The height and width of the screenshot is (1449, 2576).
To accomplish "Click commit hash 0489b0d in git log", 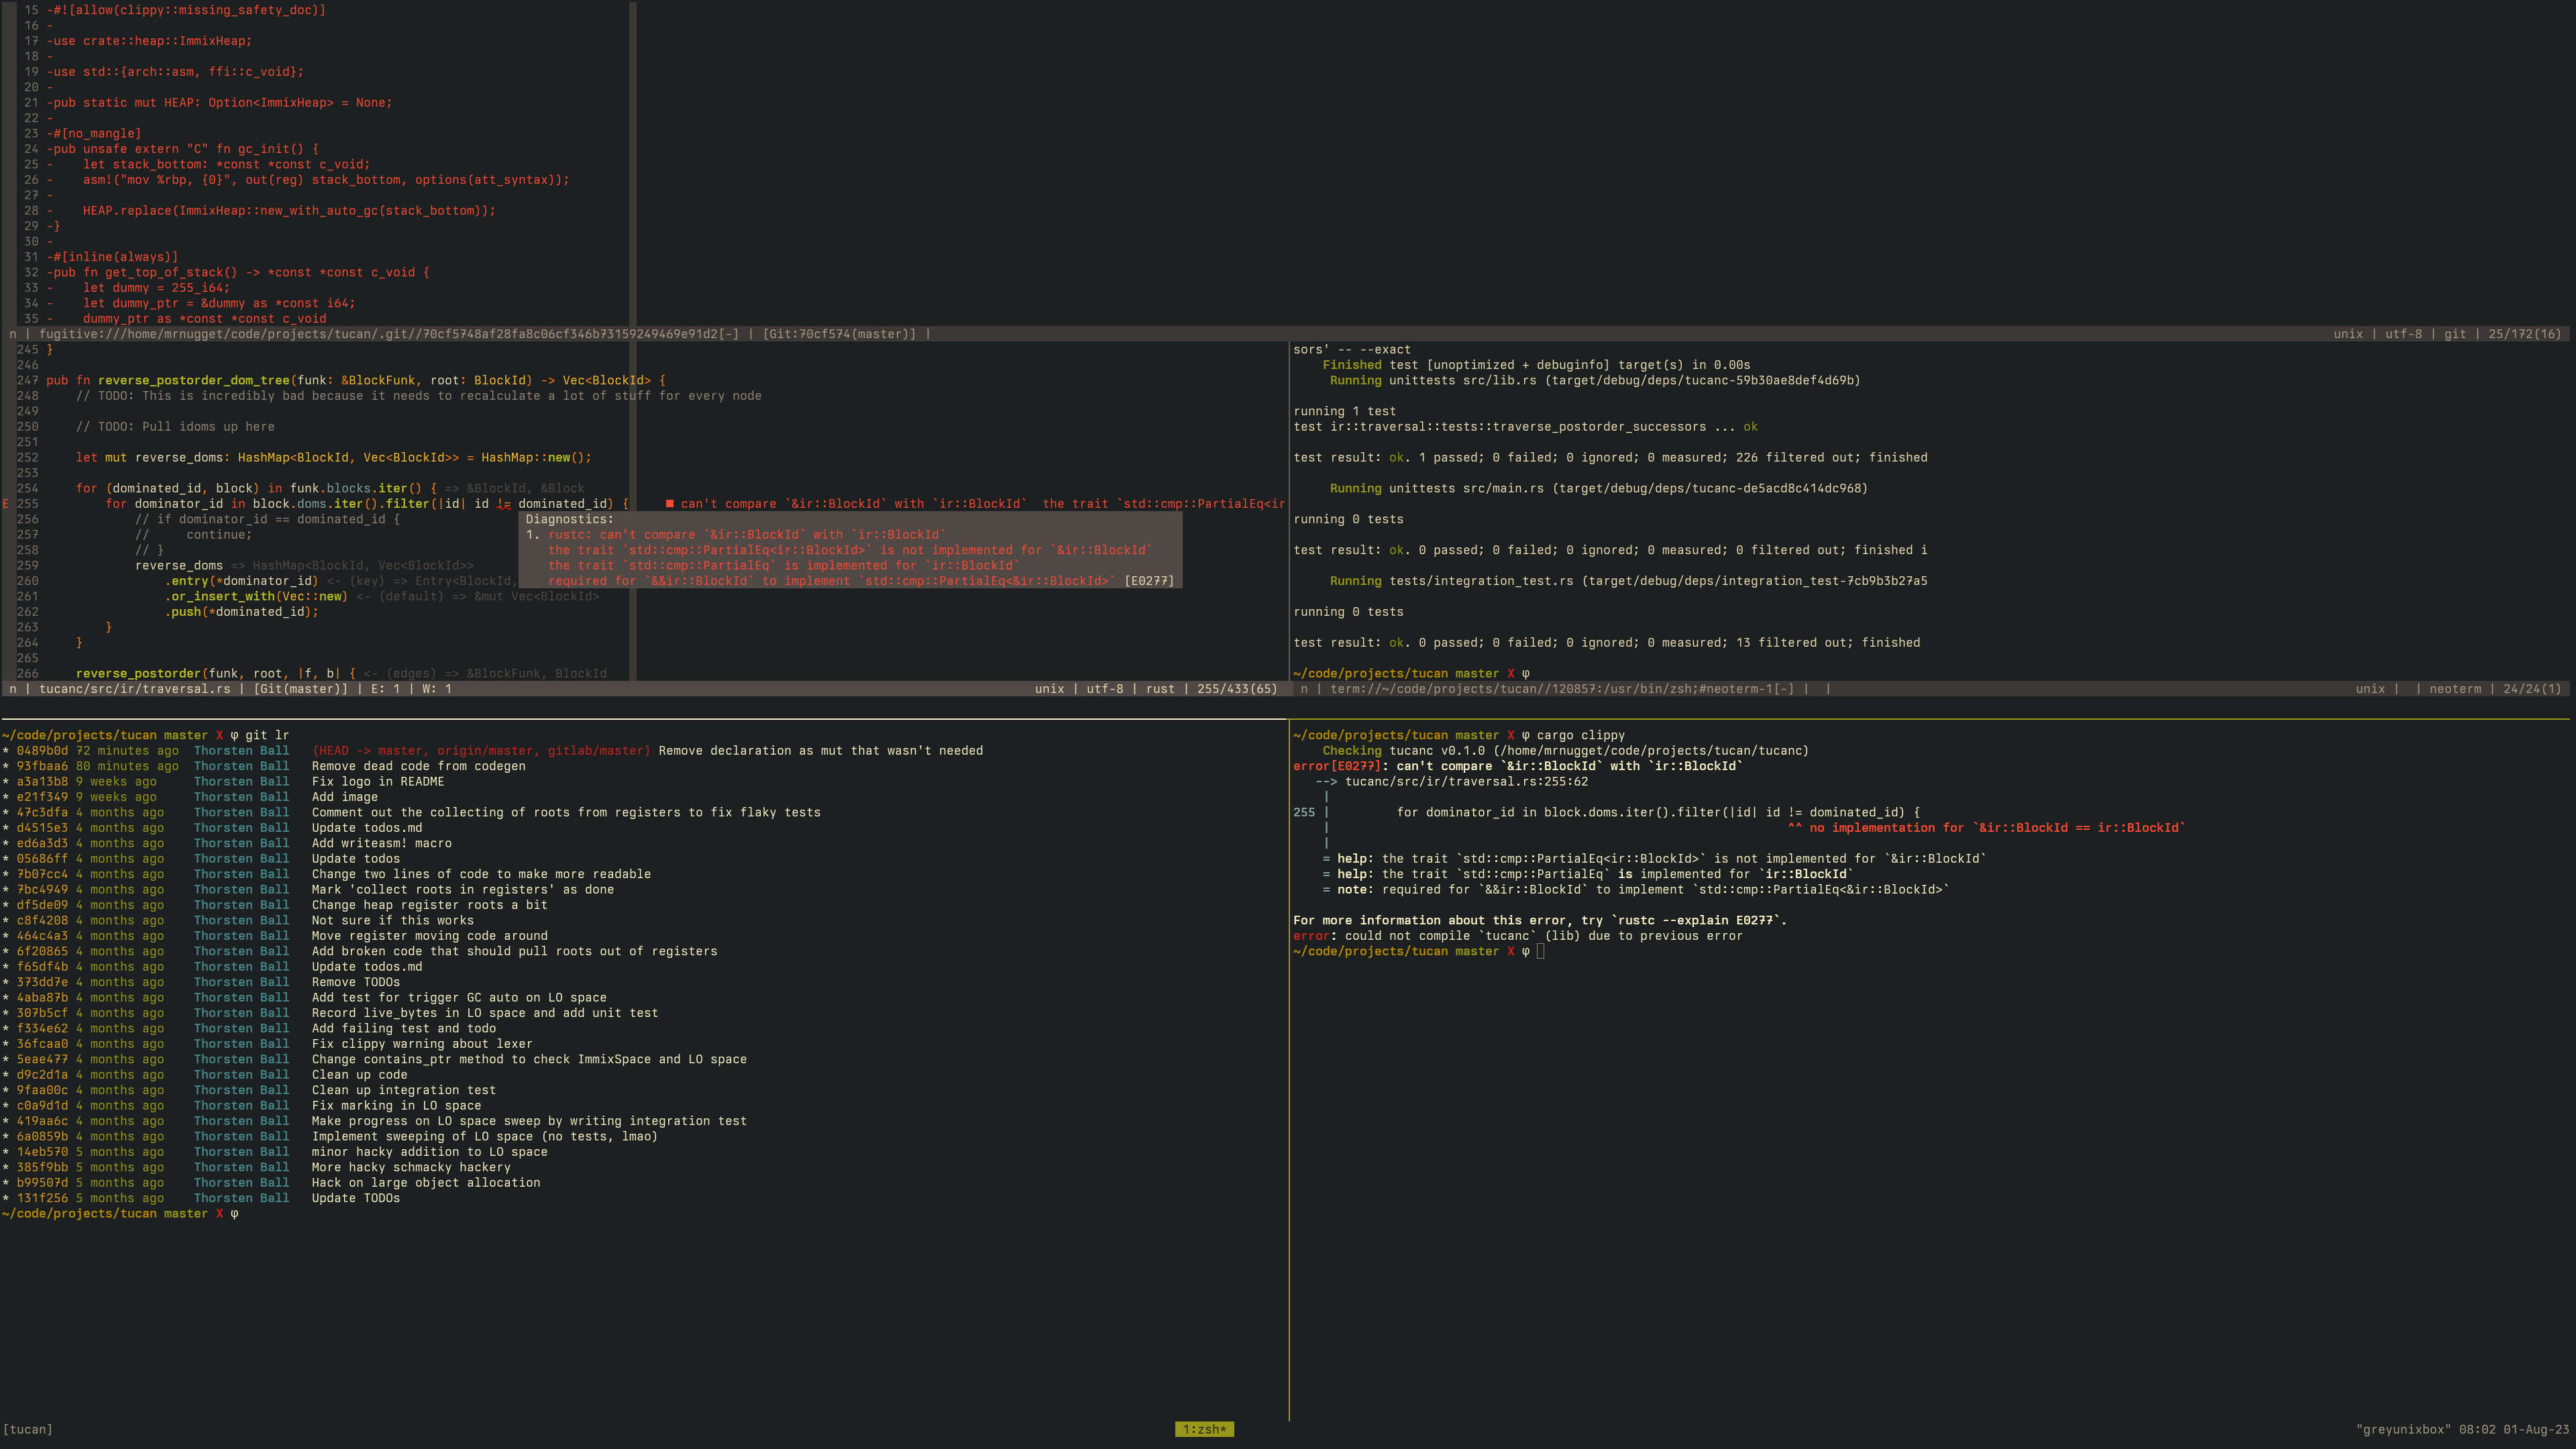I will 42,751.
